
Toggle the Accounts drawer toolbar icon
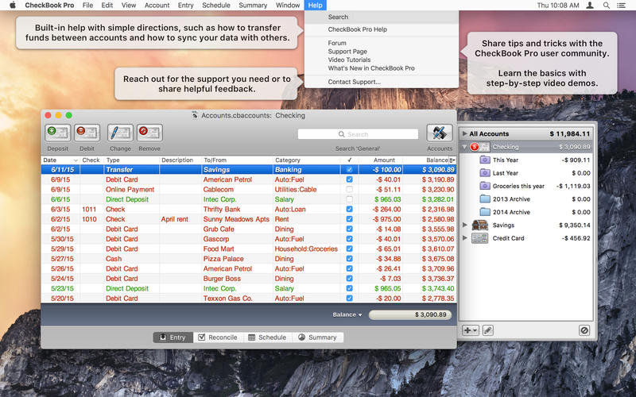(x=440, y=133)
